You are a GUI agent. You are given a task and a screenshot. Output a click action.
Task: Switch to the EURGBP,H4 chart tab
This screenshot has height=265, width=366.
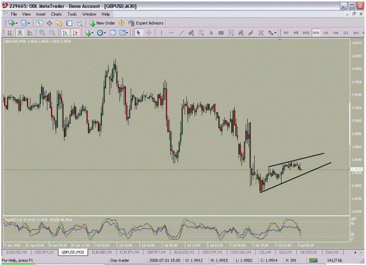102,252
